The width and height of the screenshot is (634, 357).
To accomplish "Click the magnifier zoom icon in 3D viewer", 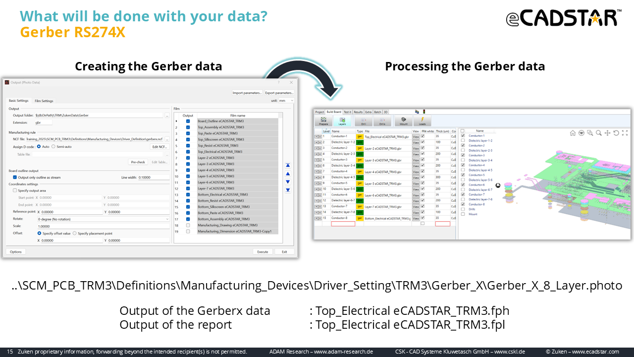I will point(599,133).
